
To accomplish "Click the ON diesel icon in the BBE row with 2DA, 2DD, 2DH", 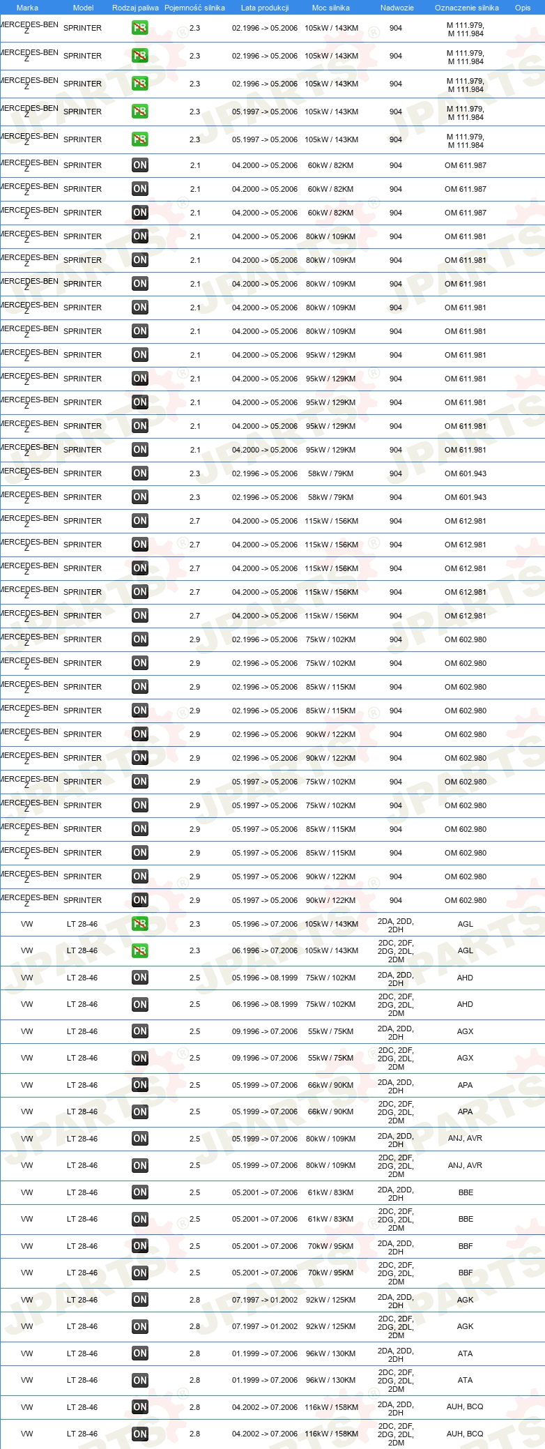I will coord(140,1192).
